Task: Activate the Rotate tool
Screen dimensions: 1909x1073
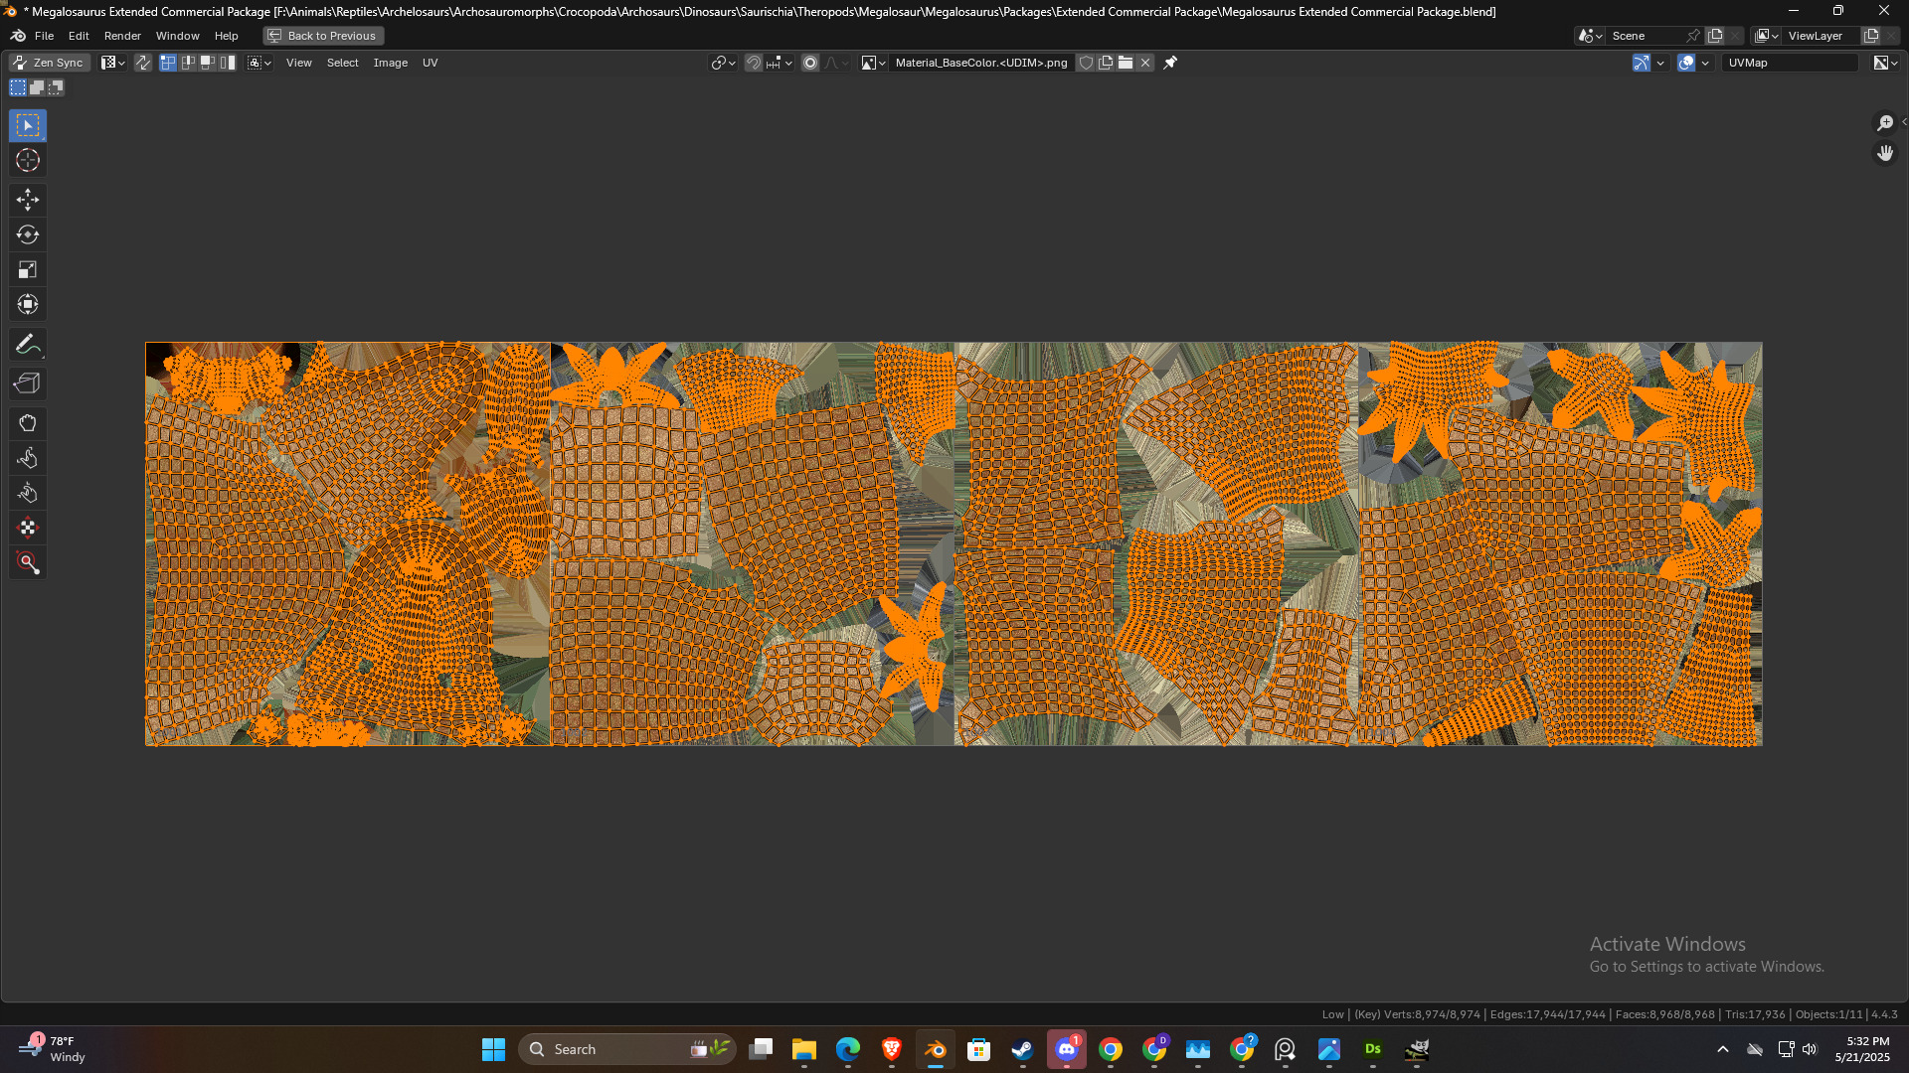Action: pos(28,235)
